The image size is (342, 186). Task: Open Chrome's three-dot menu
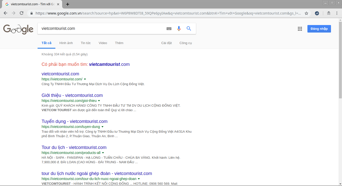(x=336, y=13)
